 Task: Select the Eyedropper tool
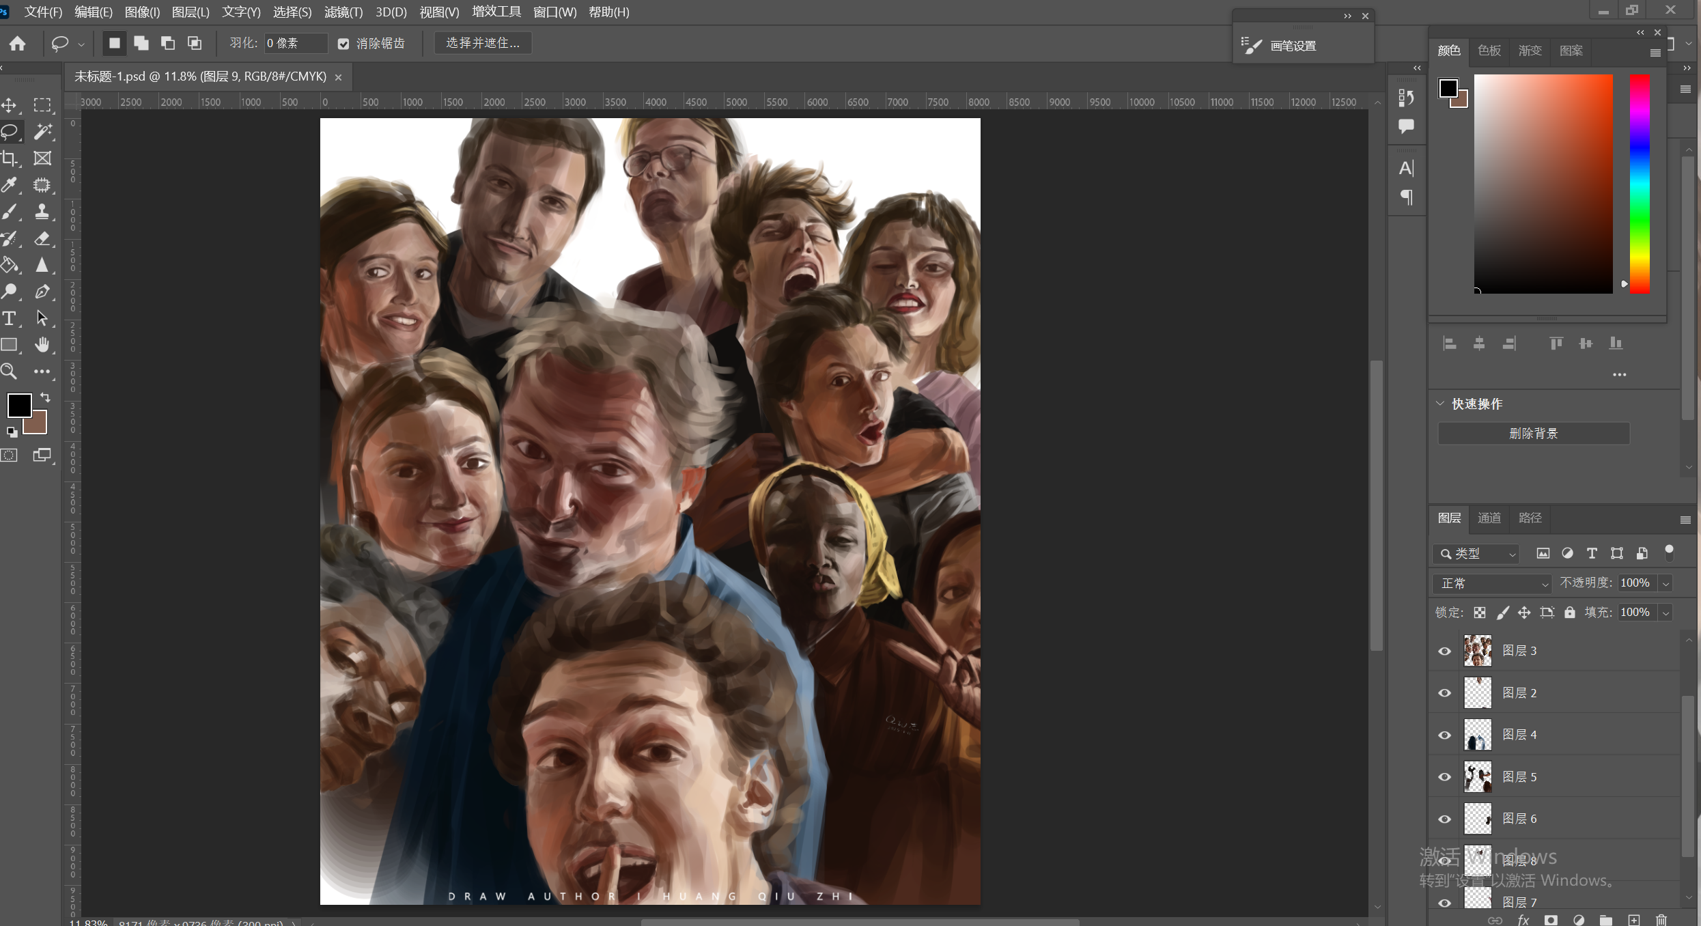pyautogui.click(x=10, y=185)
